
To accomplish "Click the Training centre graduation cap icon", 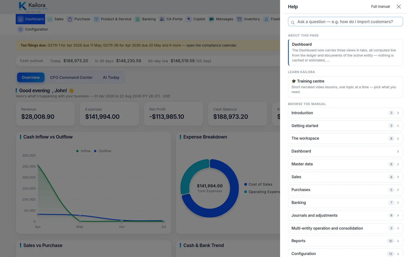I will pyautogui.click(x=294, y=81).
